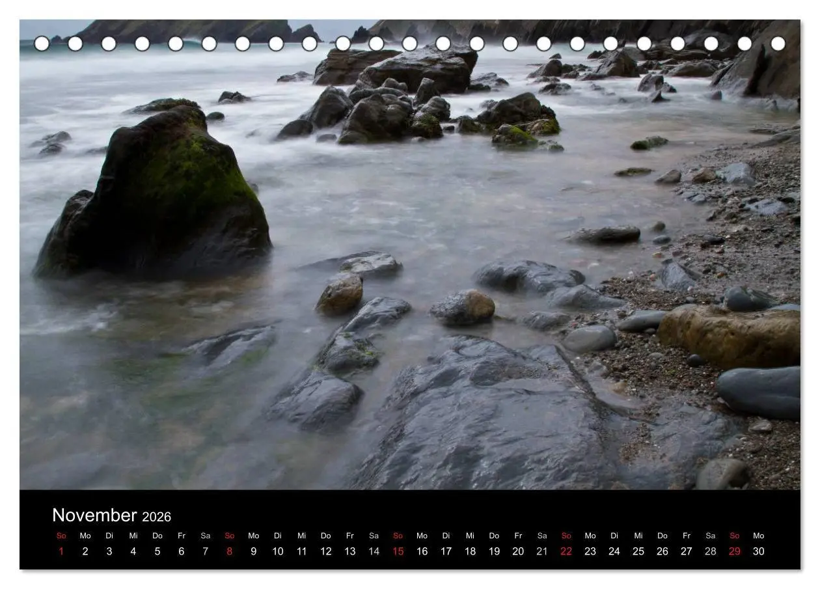Select date 11 on the calendar
The height and width of the screenshot is (589, 820).
click(x=301, y=551)
